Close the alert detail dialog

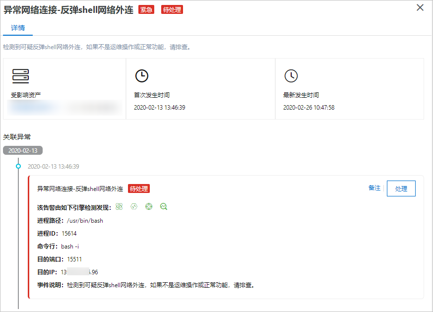pos(420,7)
